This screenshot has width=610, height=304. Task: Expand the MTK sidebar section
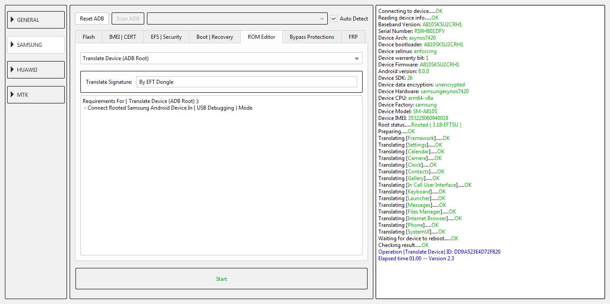[x=36, y=94]
